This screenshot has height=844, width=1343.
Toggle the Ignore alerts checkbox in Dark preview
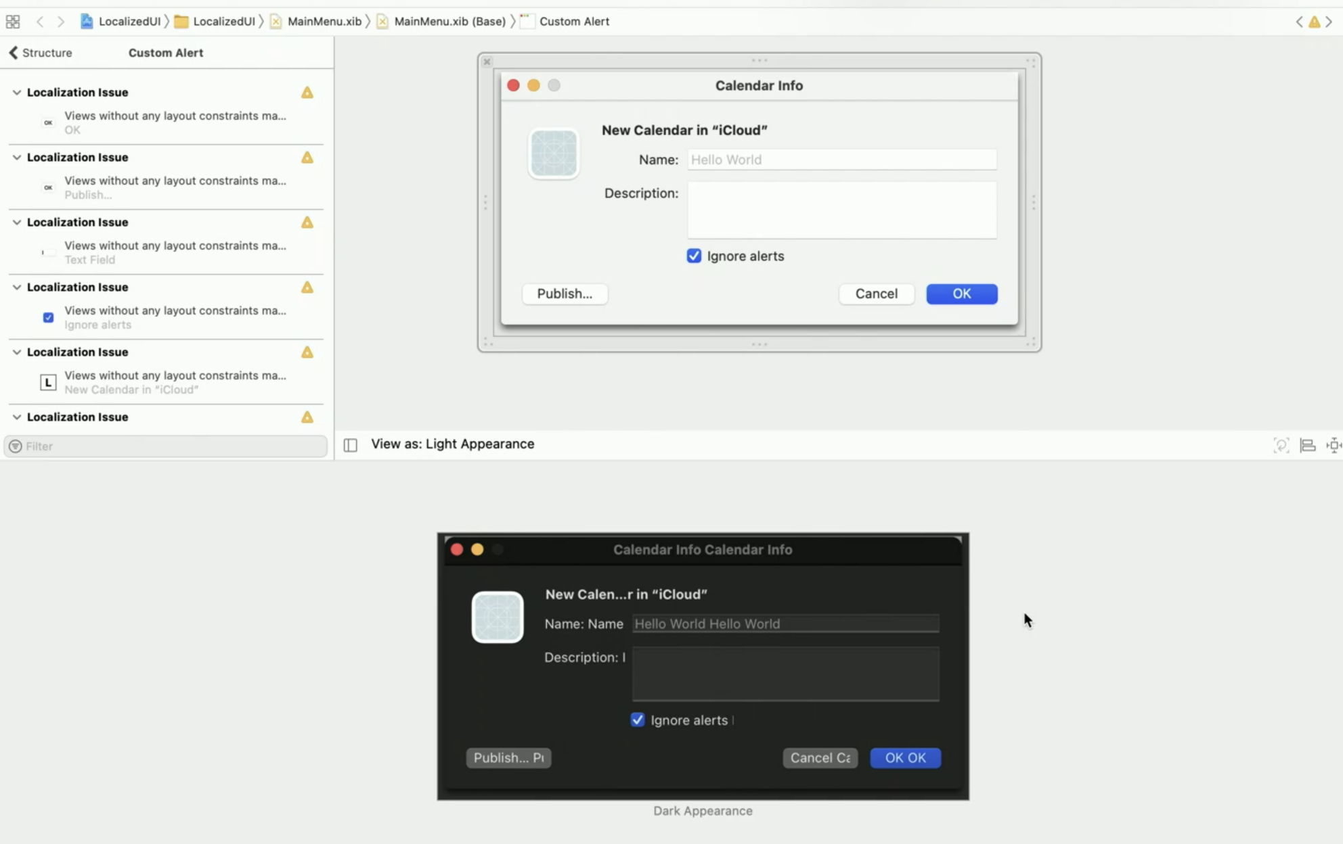[x=638, y=720]
